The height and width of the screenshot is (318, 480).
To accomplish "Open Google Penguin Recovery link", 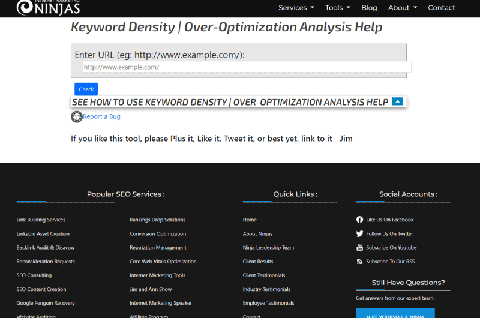I will coord(46,303).
